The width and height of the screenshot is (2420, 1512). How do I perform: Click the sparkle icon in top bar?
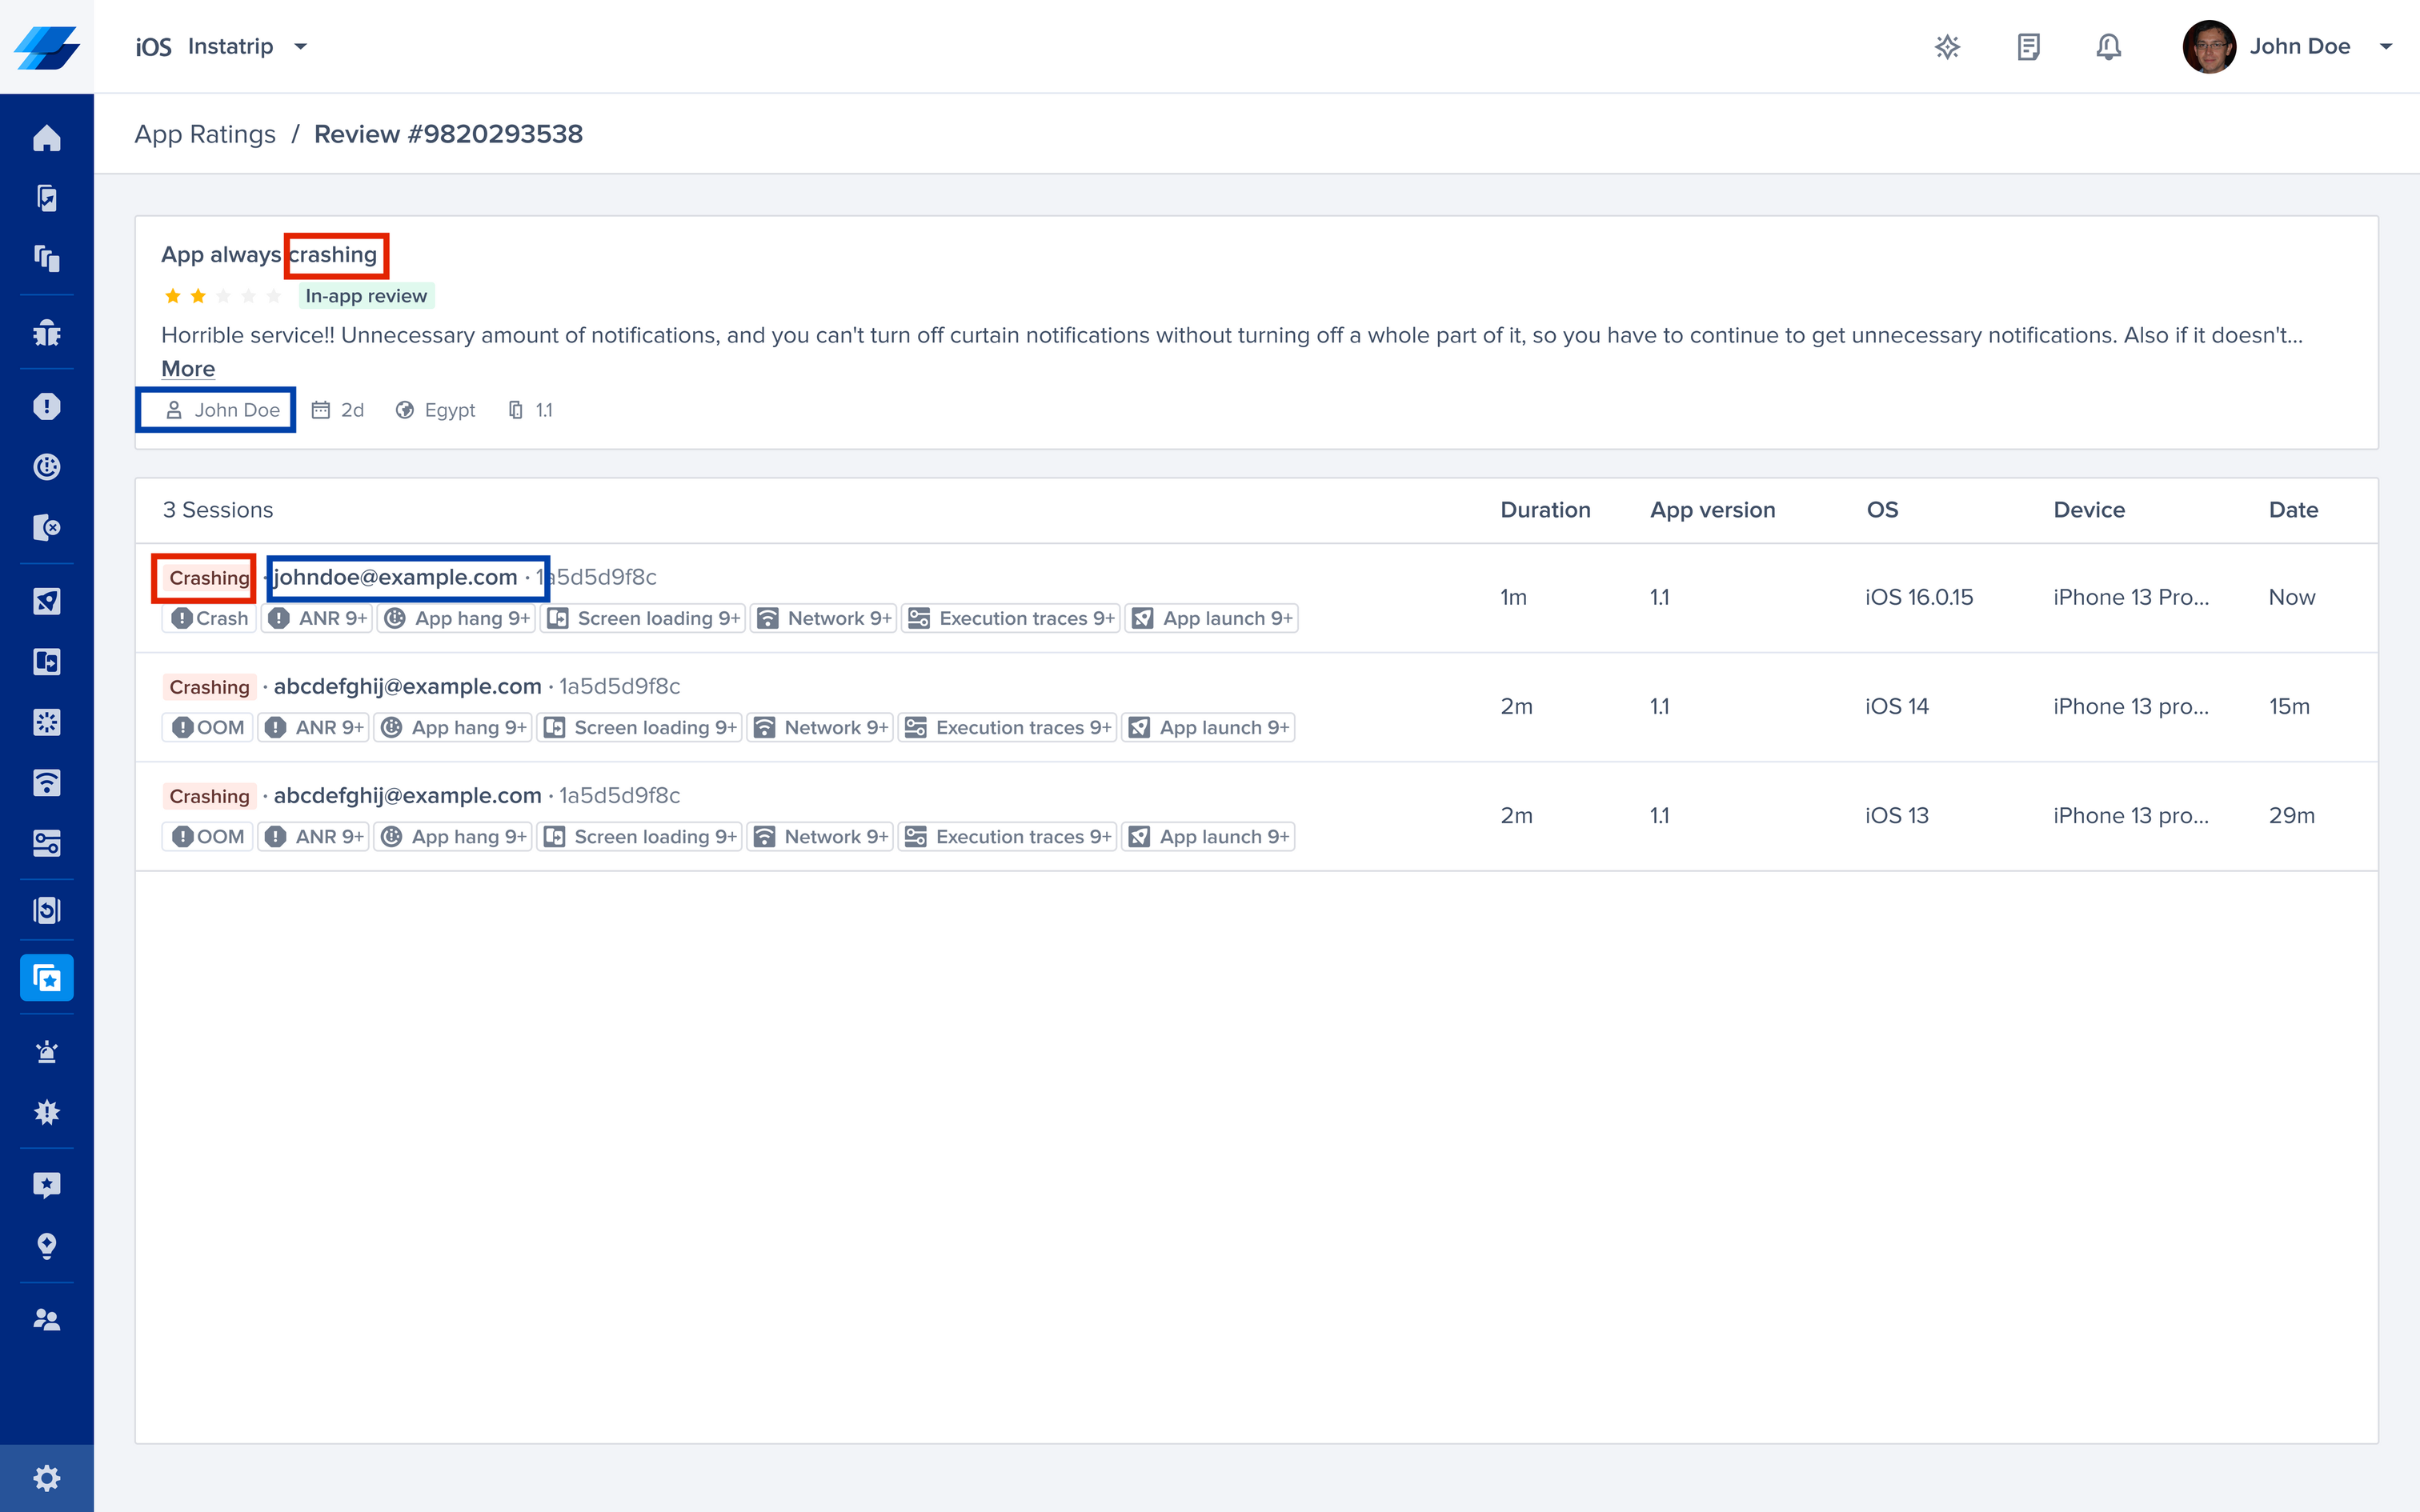pyautogui.click(x=1947, y=47)
